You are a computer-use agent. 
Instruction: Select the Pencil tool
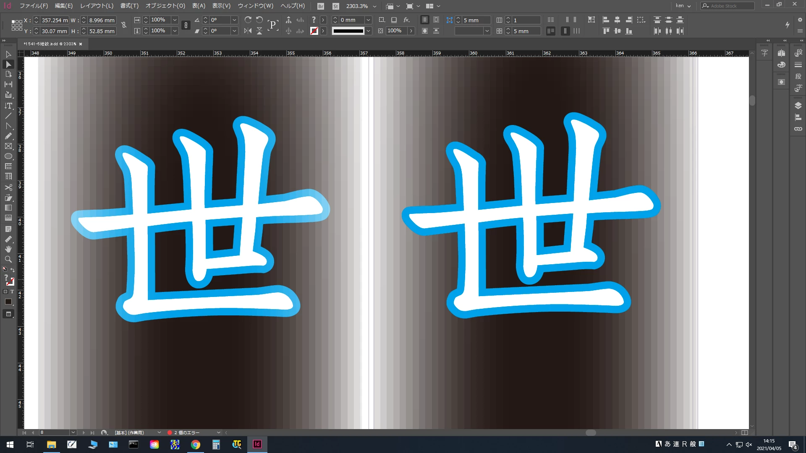tap(8, 136)
